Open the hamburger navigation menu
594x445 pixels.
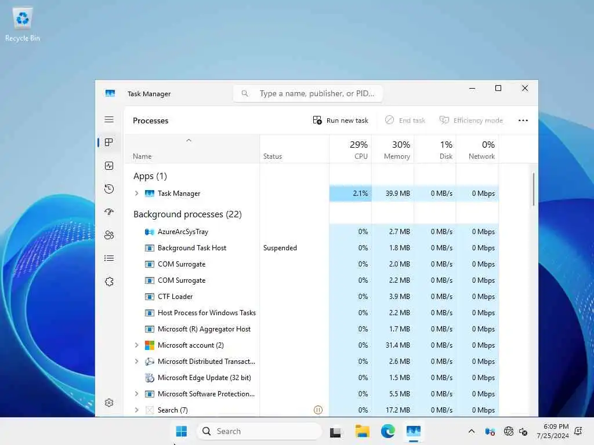[x=109, y=119]
